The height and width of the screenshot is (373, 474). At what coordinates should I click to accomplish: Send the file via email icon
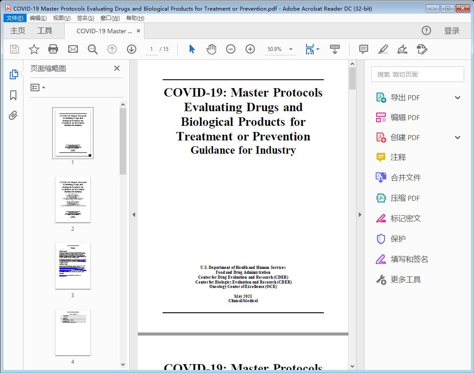[x=73, y=49]
